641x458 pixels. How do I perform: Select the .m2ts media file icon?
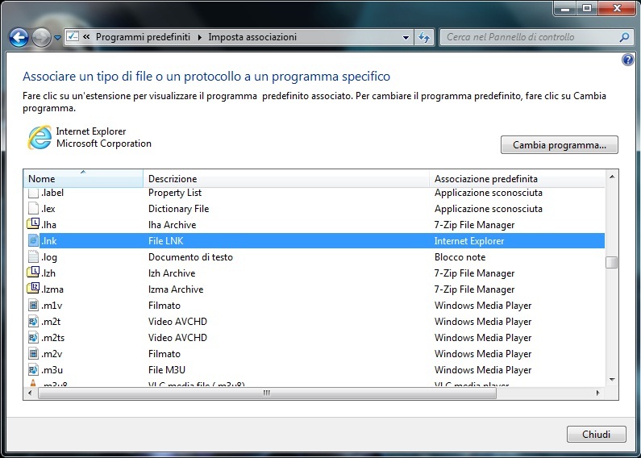tap(33, 337)
